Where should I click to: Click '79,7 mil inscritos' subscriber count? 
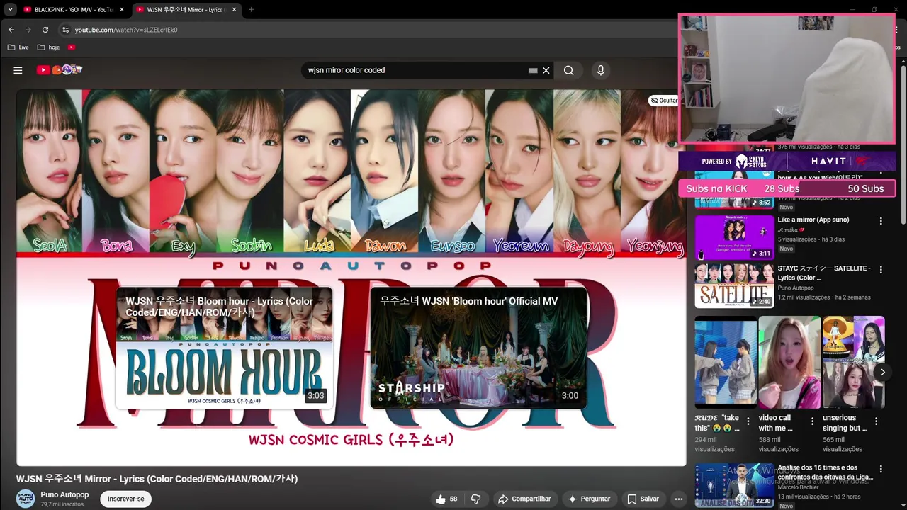62,504
